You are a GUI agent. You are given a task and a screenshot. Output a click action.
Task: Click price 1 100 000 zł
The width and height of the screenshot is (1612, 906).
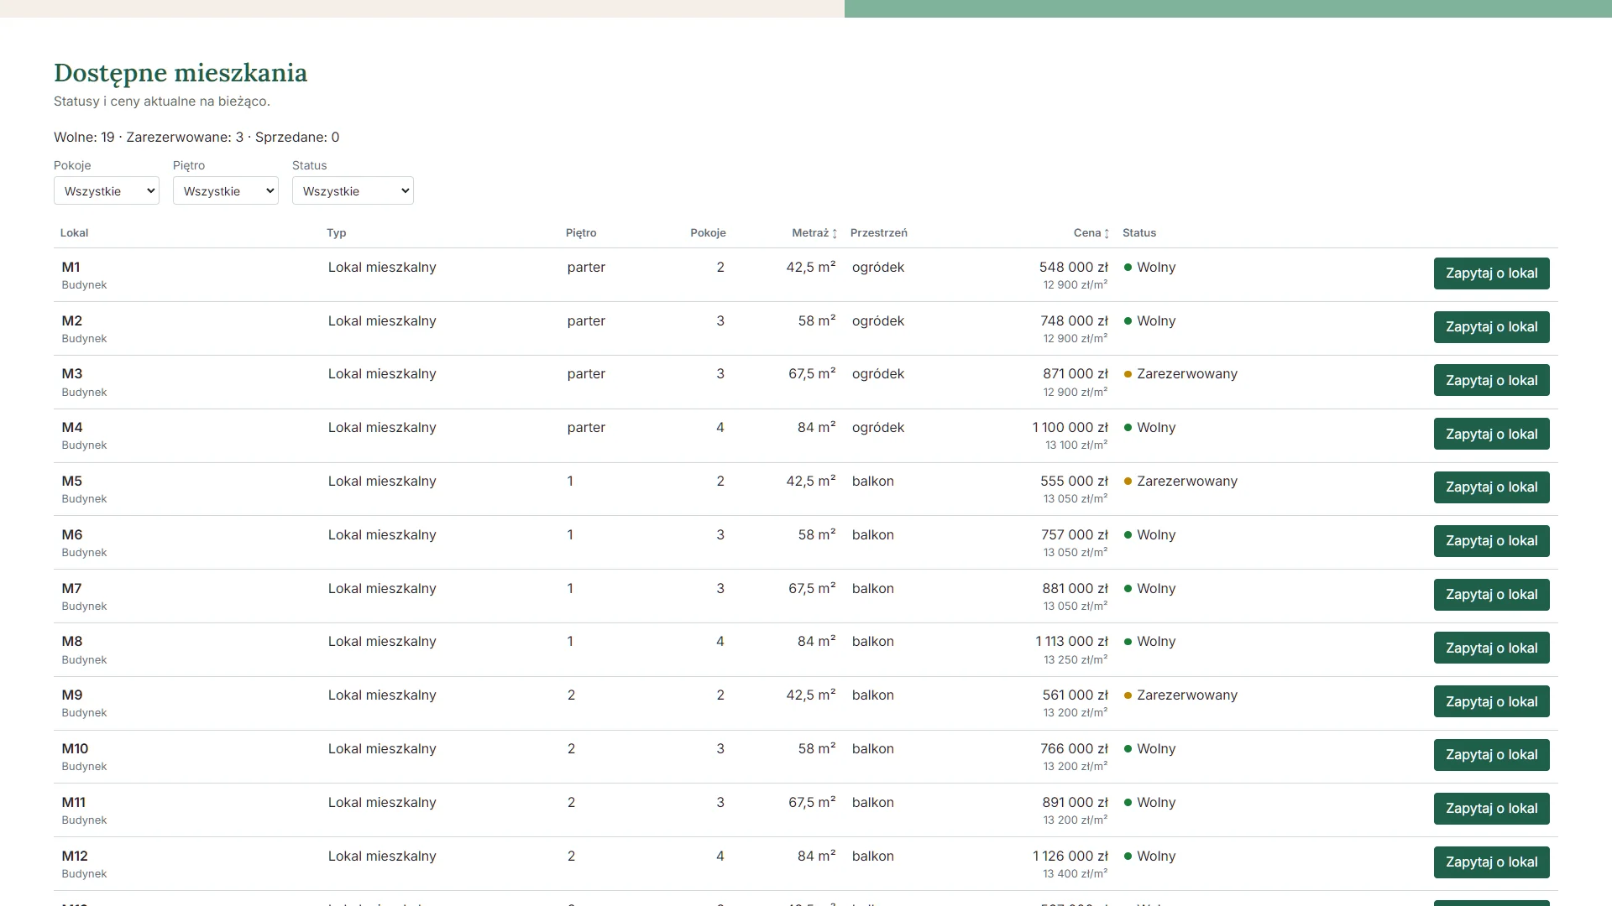(1070, 428)
